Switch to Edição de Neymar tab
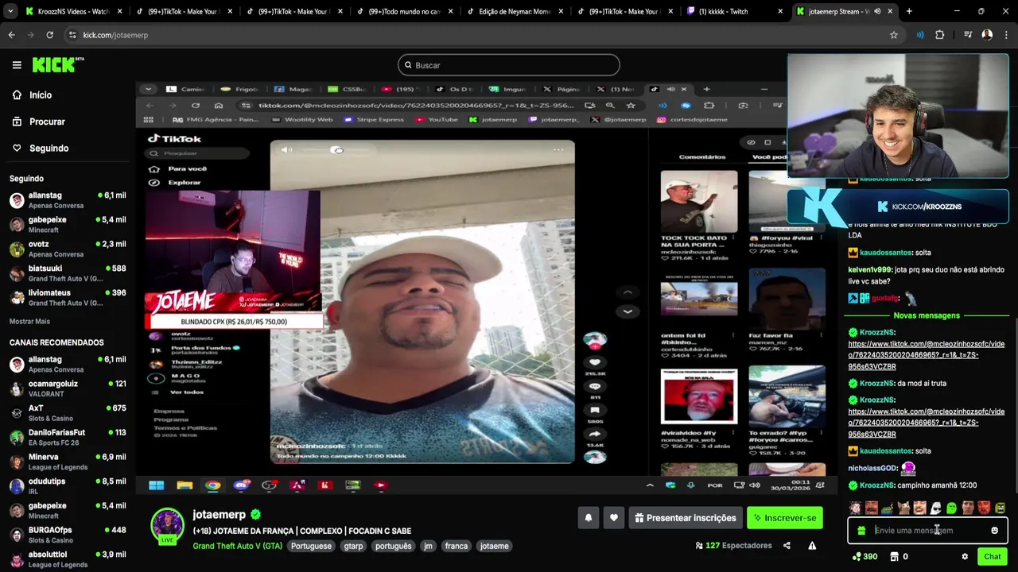The image size is (1018, 572). [514, 11]
